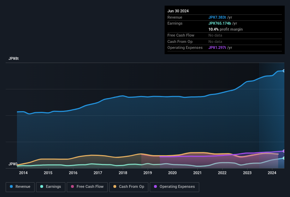The width and height of the screenshot is (290, 197).
Task: Toggle the Free Cash Flow legend button
Action: tap(87, 187)
